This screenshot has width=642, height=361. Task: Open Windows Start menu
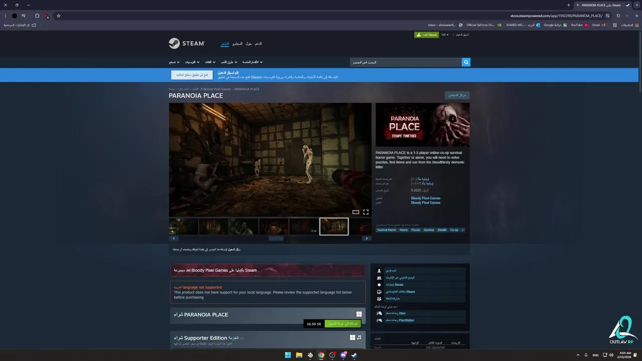point(288,355)
